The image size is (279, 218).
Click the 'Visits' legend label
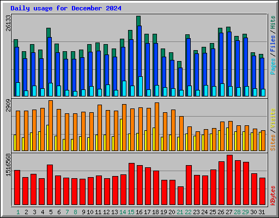pos(273,119)
